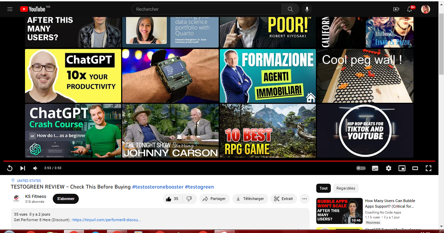This screenshot has height=233, width=444.
Task: Toggle the autoplay switch
Action: point(361,168)
